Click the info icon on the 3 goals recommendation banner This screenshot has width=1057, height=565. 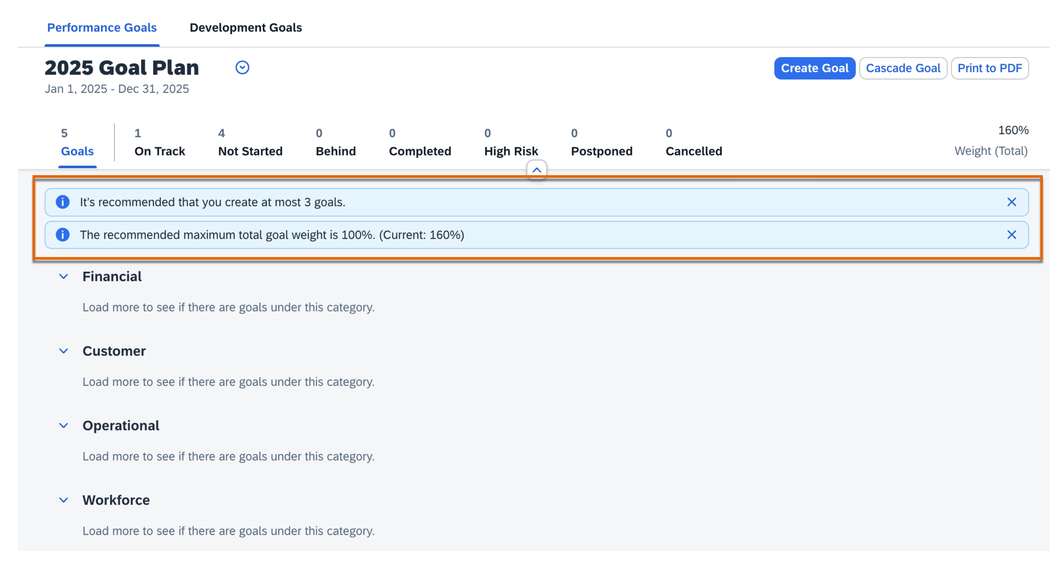pyautogui.click(x=63, y=202)
